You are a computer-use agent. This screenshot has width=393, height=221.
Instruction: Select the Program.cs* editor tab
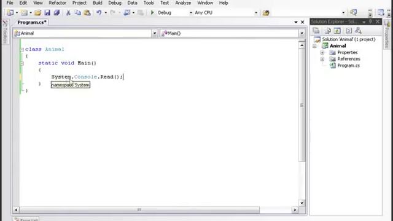click(31, 22)
